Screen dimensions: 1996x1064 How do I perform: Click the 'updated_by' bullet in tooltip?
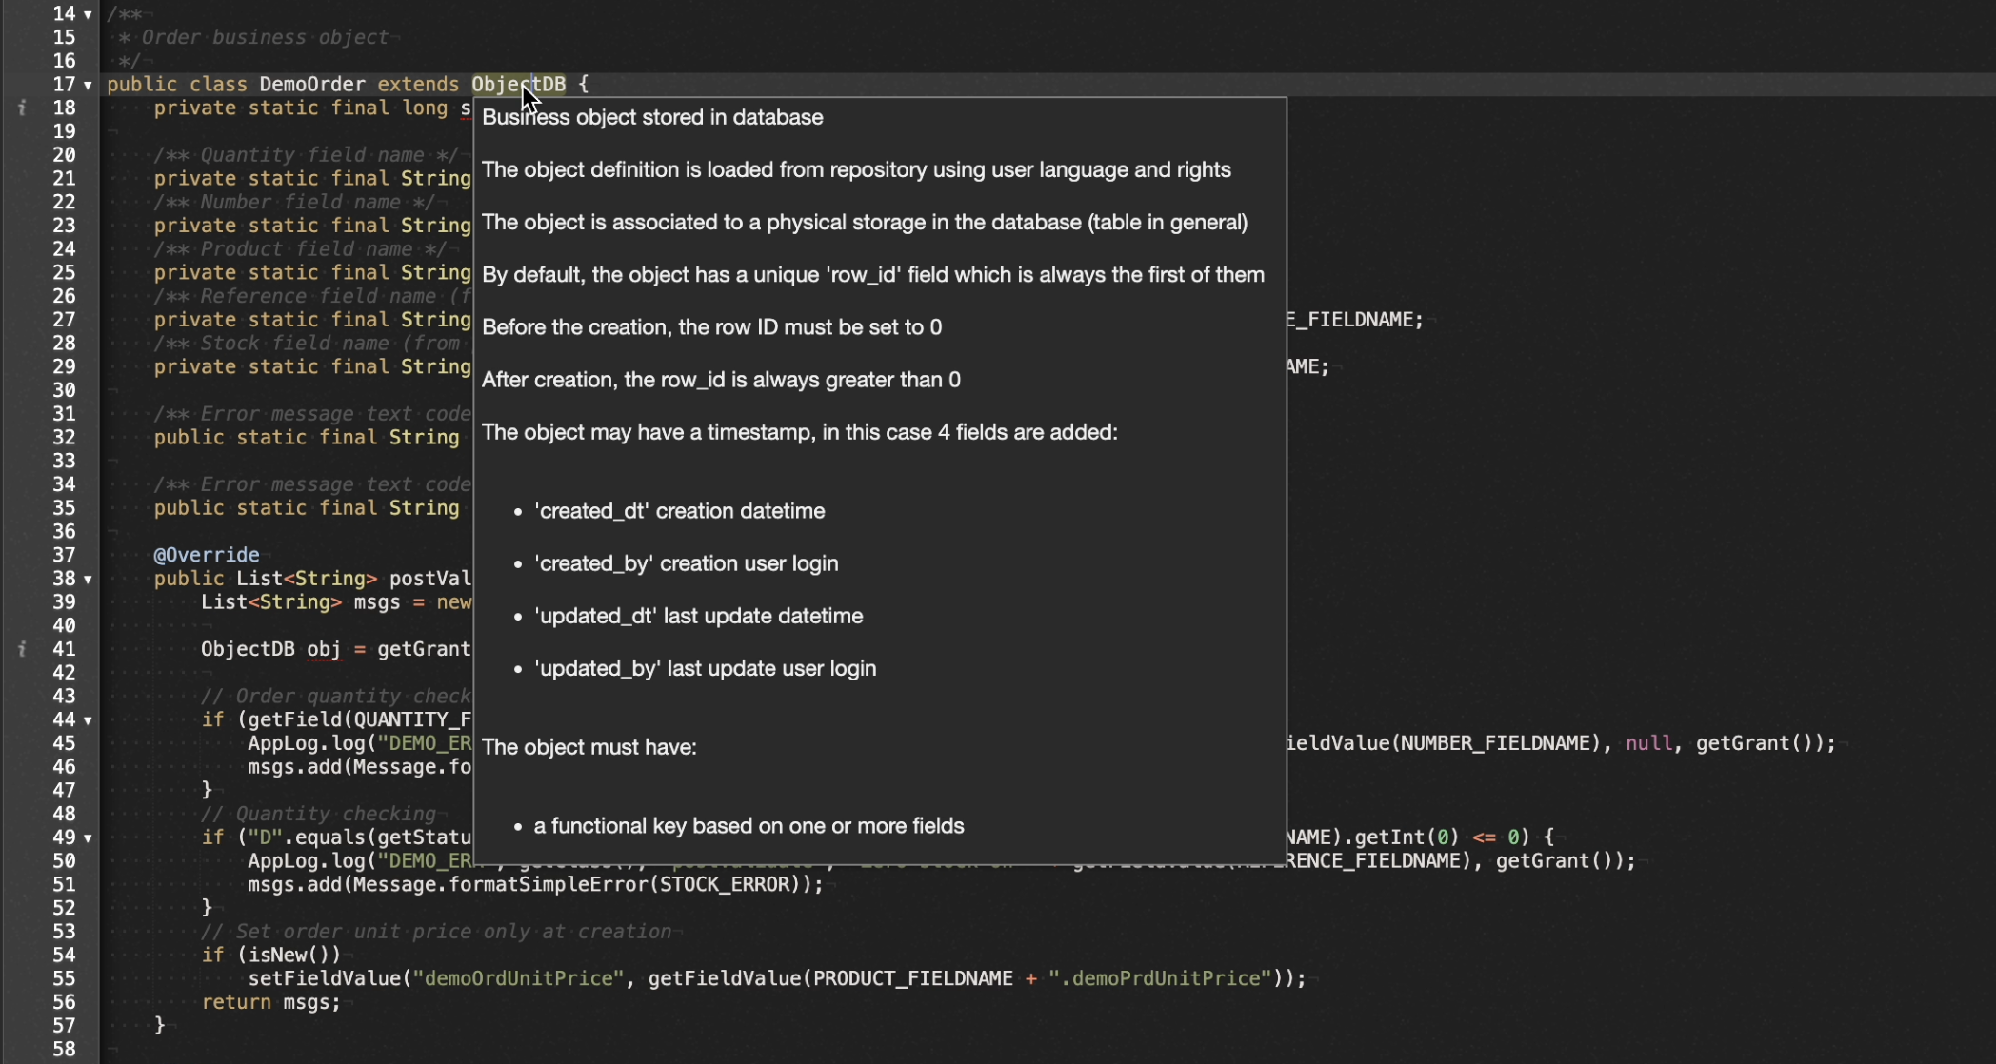(x=705, y=668)
